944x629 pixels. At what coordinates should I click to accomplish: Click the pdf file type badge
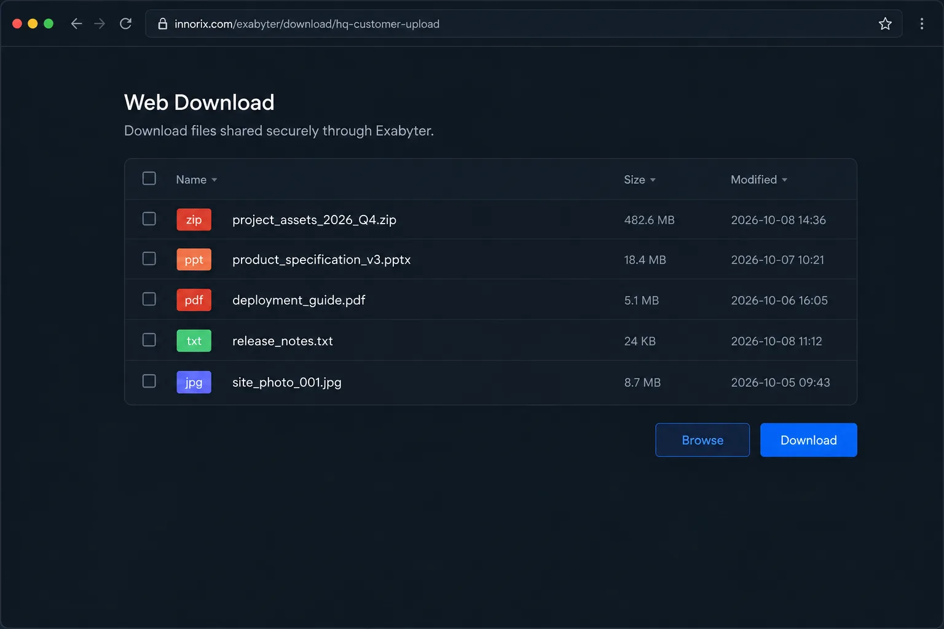click(x=194, y=300)
